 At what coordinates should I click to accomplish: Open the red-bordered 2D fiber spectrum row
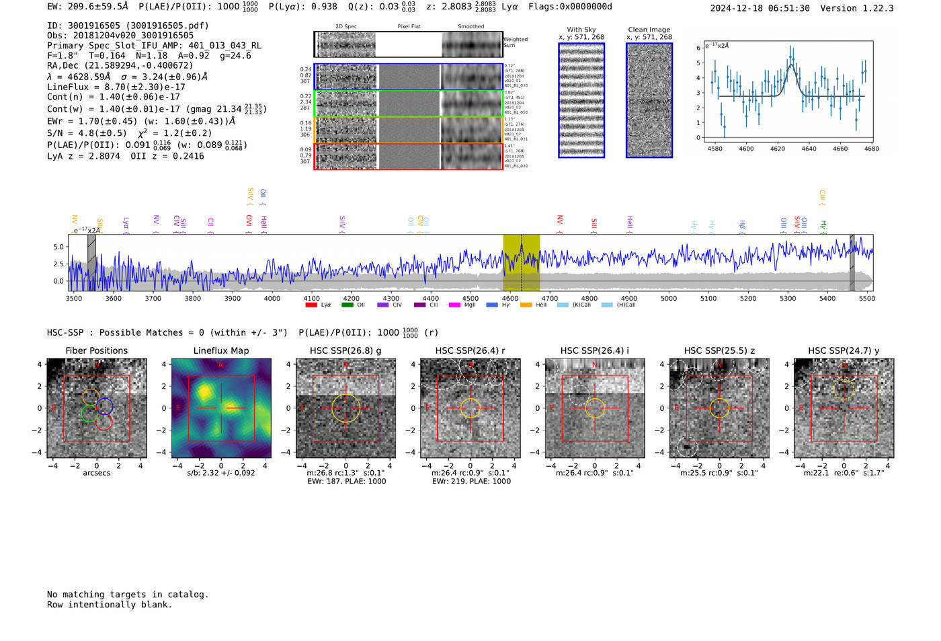click(x=408, y=156)
